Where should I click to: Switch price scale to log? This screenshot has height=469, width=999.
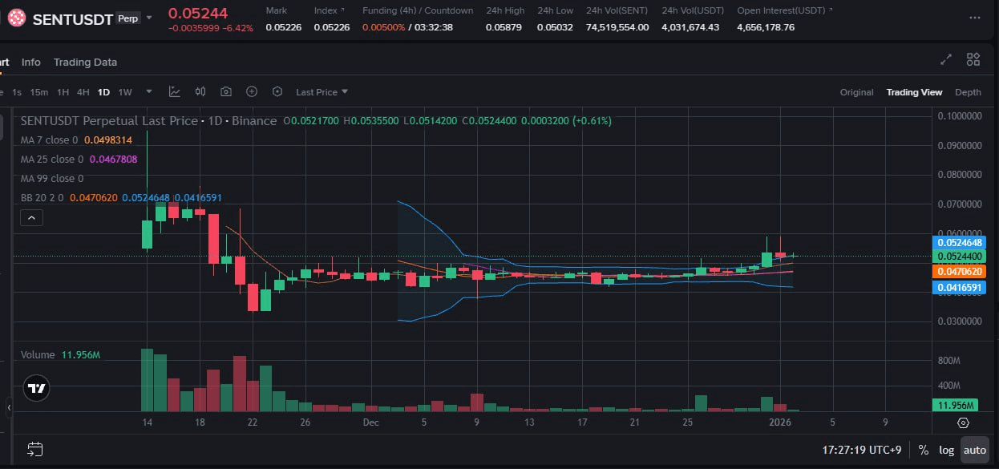click(947, 450)
